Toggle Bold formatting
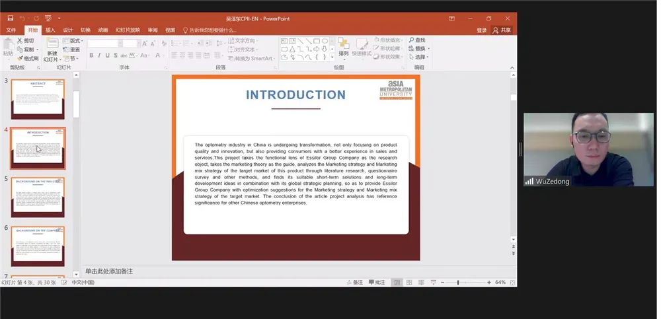The height and width of the screenshot is (319, 661). [x=91, y=56]
